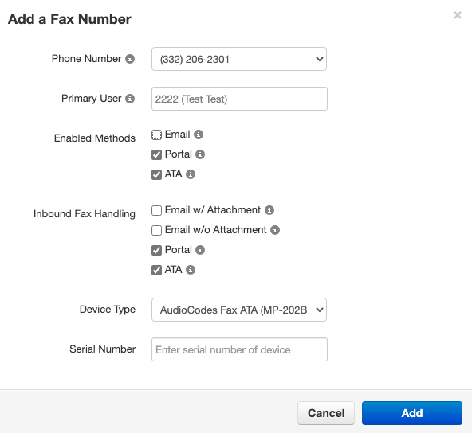This screenshot has height=433, width=472.
Task: Show info for Email w/ Attachment option
Action: [x=269, y=210]
